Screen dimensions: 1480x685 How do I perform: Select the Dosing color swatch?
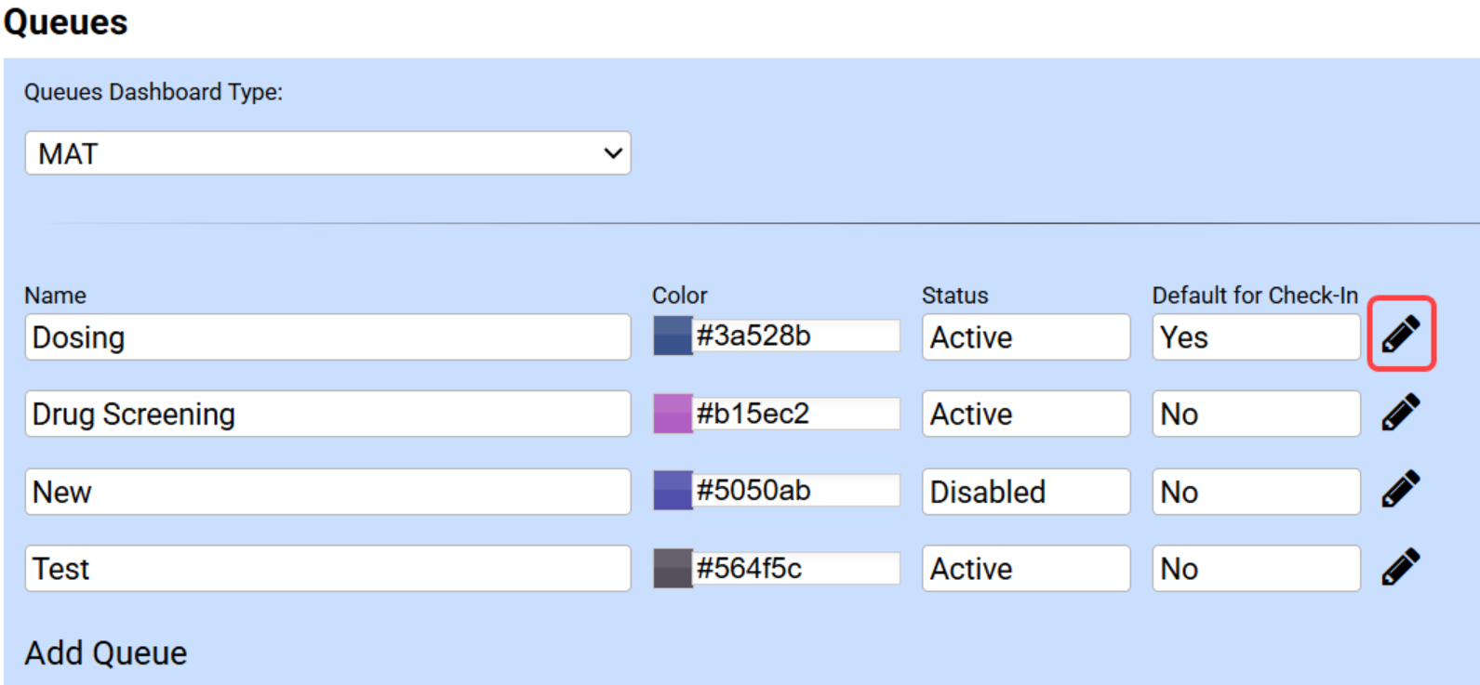[673, 336]
